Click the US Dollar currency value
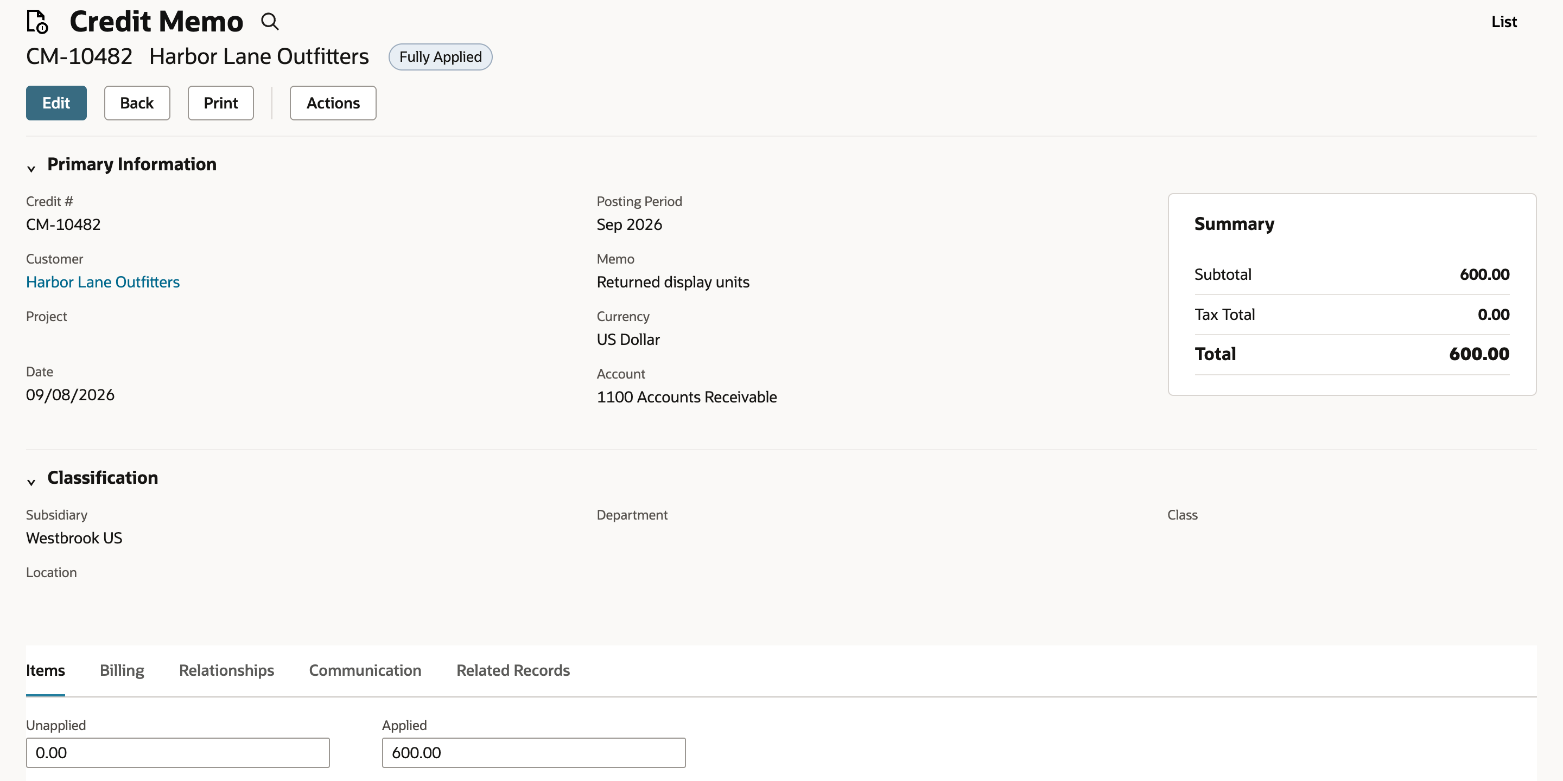 click(x=628, y=340)
